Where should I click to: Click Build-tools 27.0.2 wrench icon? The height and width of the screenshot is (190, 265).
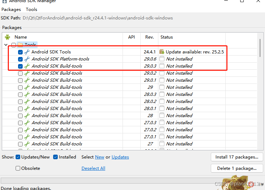[27, 130]
